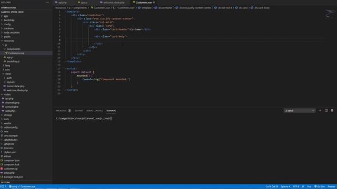Image resolution: width=337 pixels, height=189 pixels.
Task: Open the Debug Console panel tab
Action: 95,111
